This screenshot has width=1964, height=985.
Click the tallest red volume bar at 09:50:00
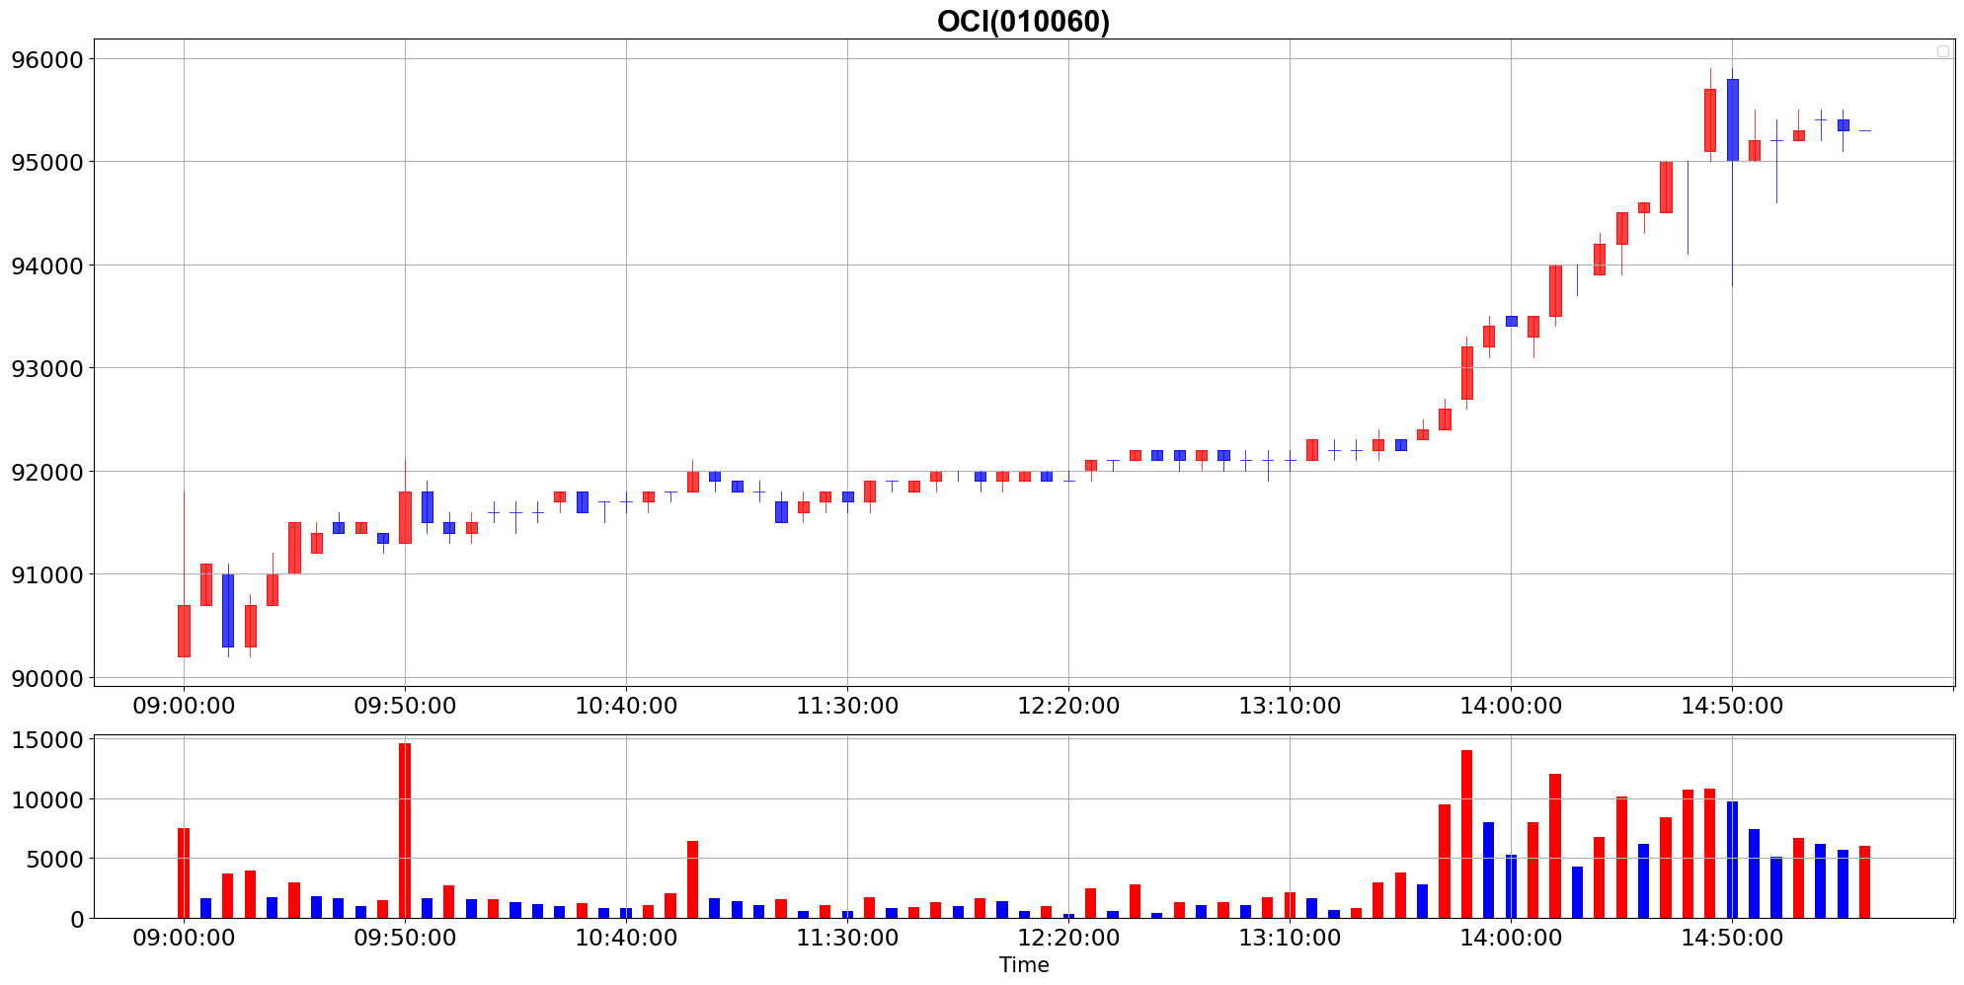pos(405,830)
